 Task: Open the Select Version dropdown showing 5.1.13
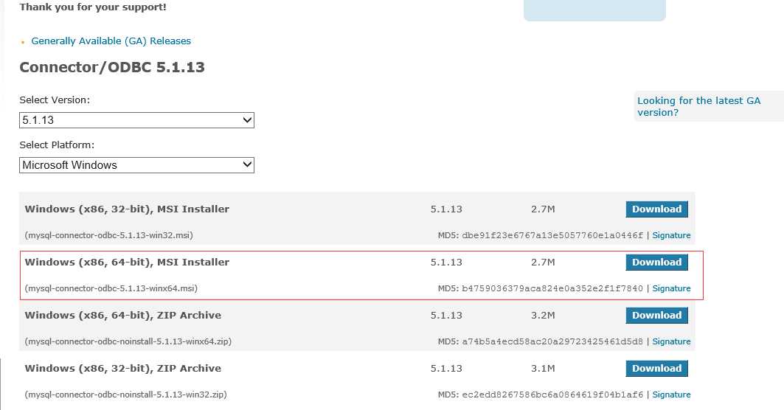(136, 120)
